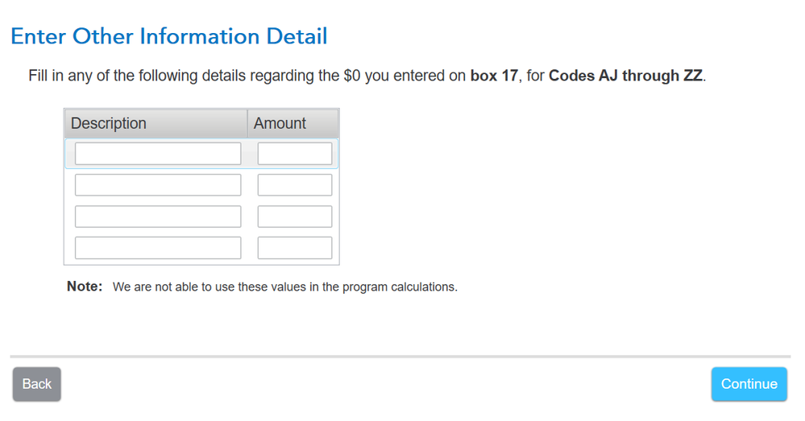This screenshot has width=805, height=421.
Task: Click the first row Description field
Action: tap(158, 154)
